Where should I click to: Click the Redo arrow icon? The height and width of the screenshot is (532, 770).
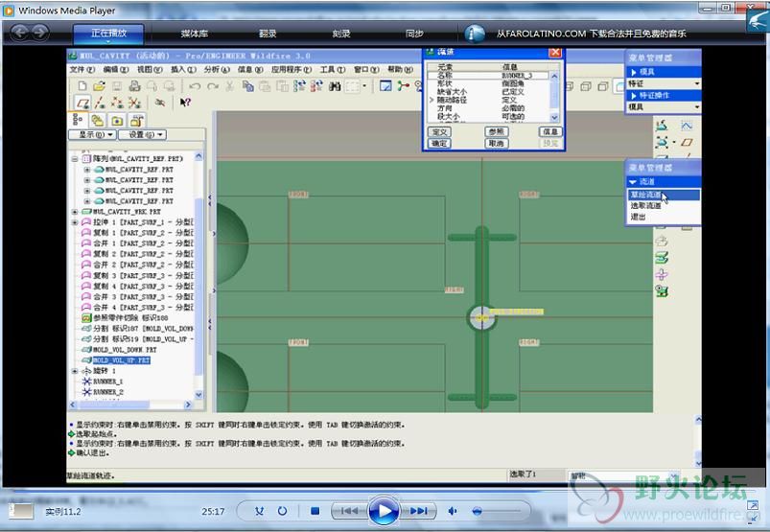pyautogui.click(x=213, y=86)
